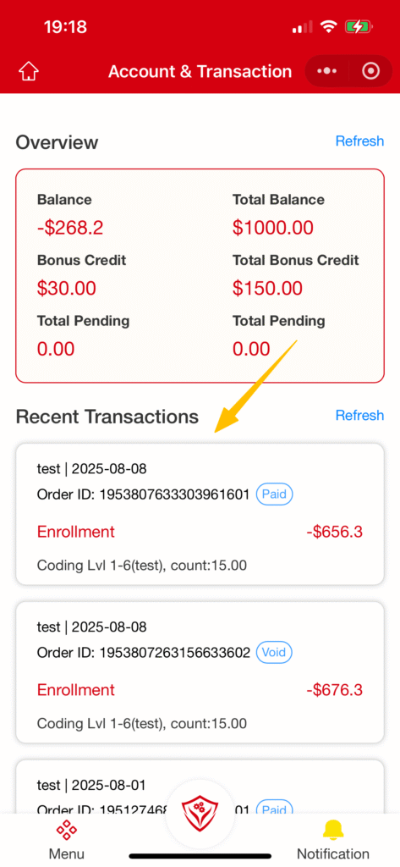
Task: Open the -$656.3 Enrollment transaction card
Action: pyautogui.click(x=200, y=514)
